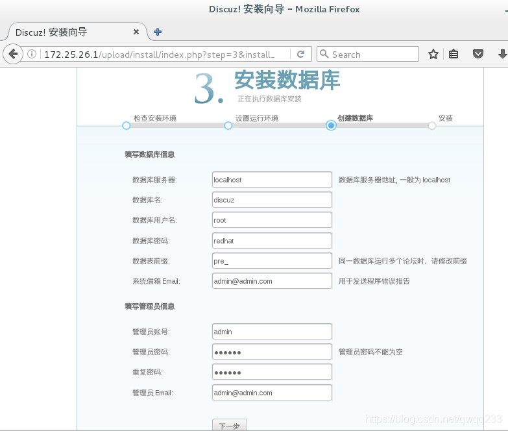Click the 数据库密码 field containing redhat

[272, 240]
